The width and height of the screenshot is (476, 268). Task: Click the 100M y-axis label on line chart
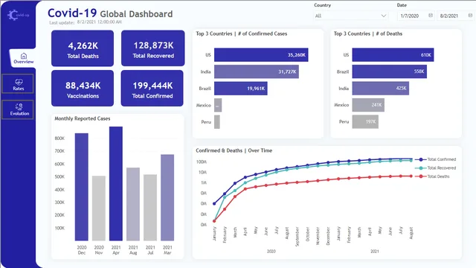[x=202, y=162]
